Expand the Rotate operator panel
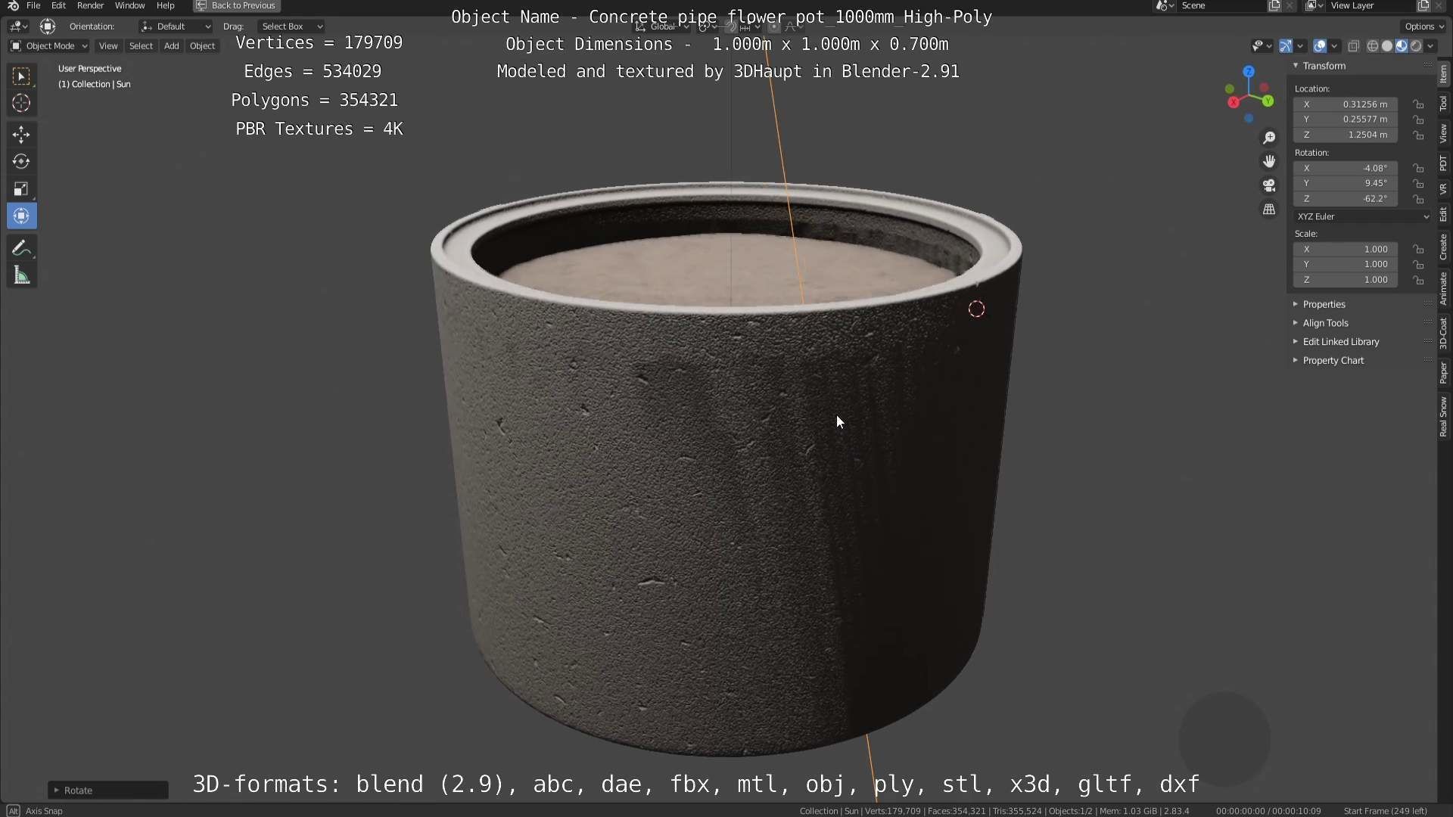This screenshot has width=1453, height=817. [x=107, y=791]
